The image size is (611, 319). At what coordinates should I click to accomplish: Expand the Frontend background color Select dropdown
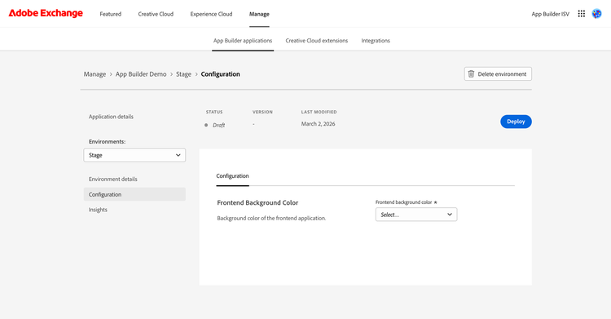pos(416,215)
